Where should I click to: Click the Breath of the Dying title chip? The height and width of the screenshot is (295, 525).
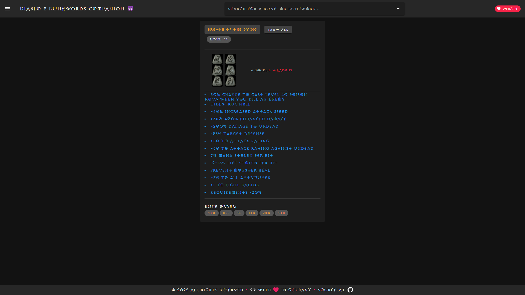(232, 29)
